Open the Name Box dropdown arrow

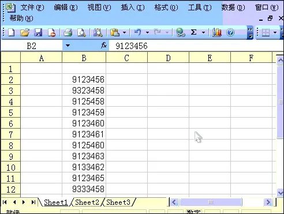click(68, 46)
